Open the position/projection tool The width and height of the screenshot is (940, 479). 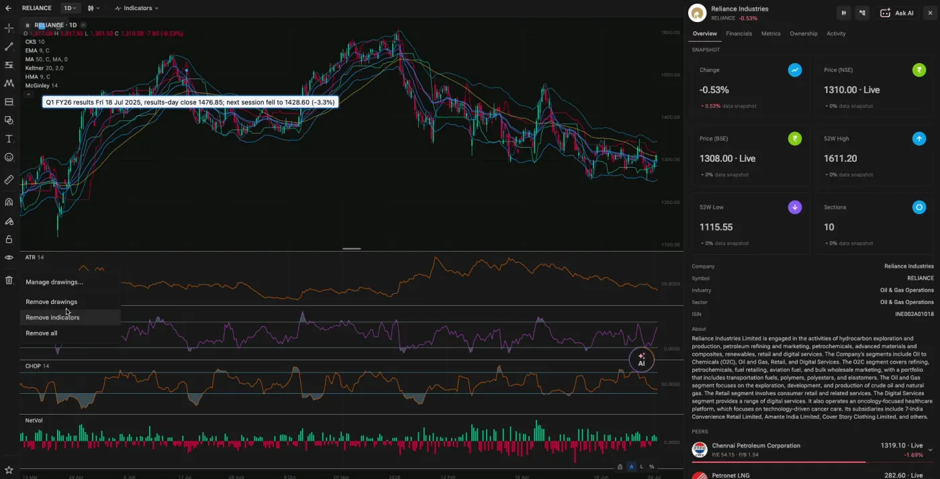click(9, 102)
